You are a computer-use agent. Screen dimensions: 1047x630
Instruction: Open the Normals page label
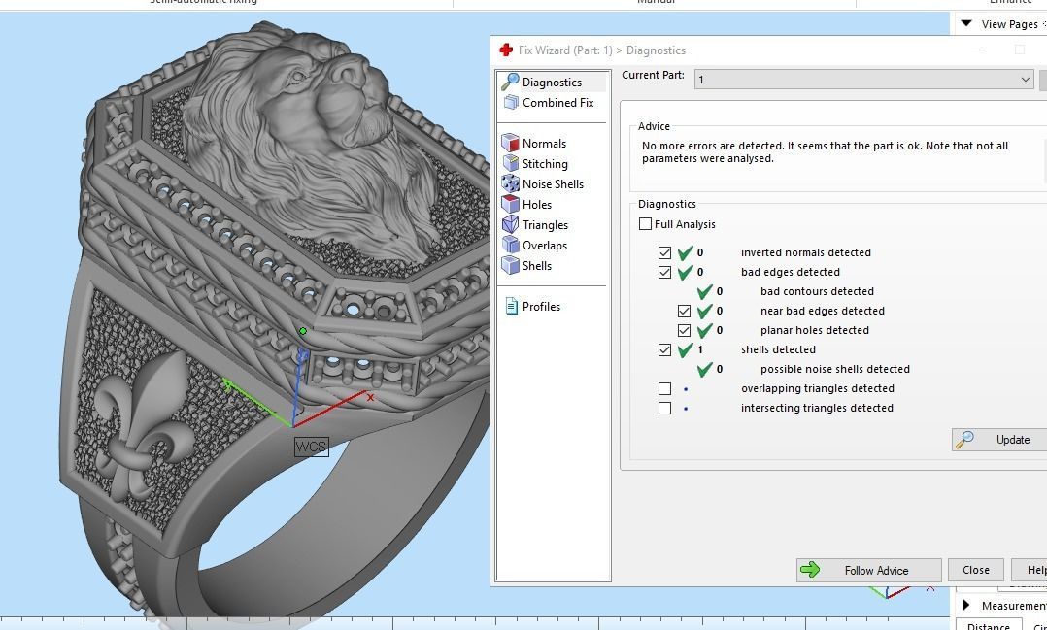(544, 144)
